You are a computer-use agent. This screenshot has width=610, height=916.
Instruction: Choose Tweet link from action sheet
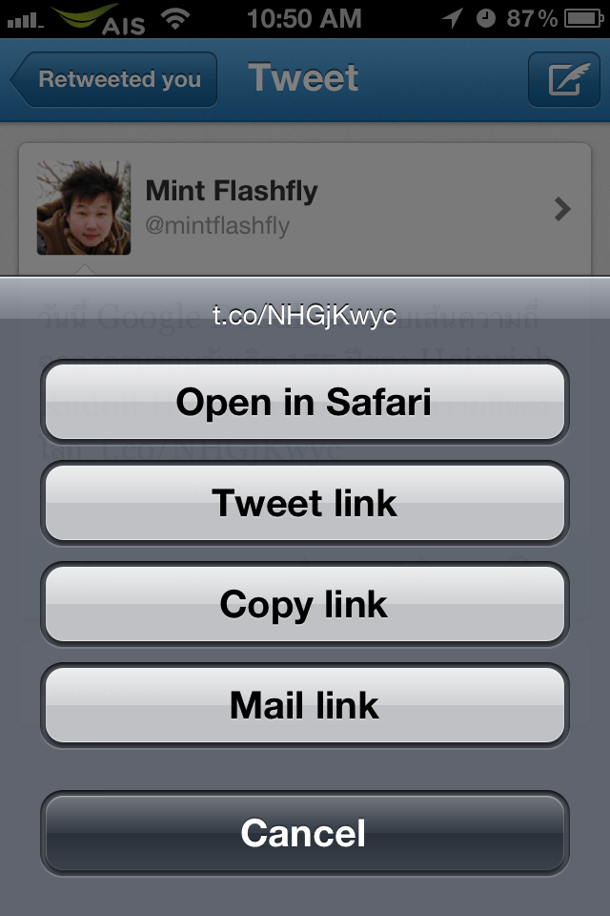click(x=305, y=503)
